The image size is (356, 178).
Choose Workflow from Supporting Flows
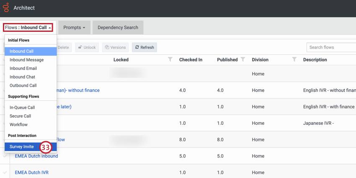[x=18, y=124]
